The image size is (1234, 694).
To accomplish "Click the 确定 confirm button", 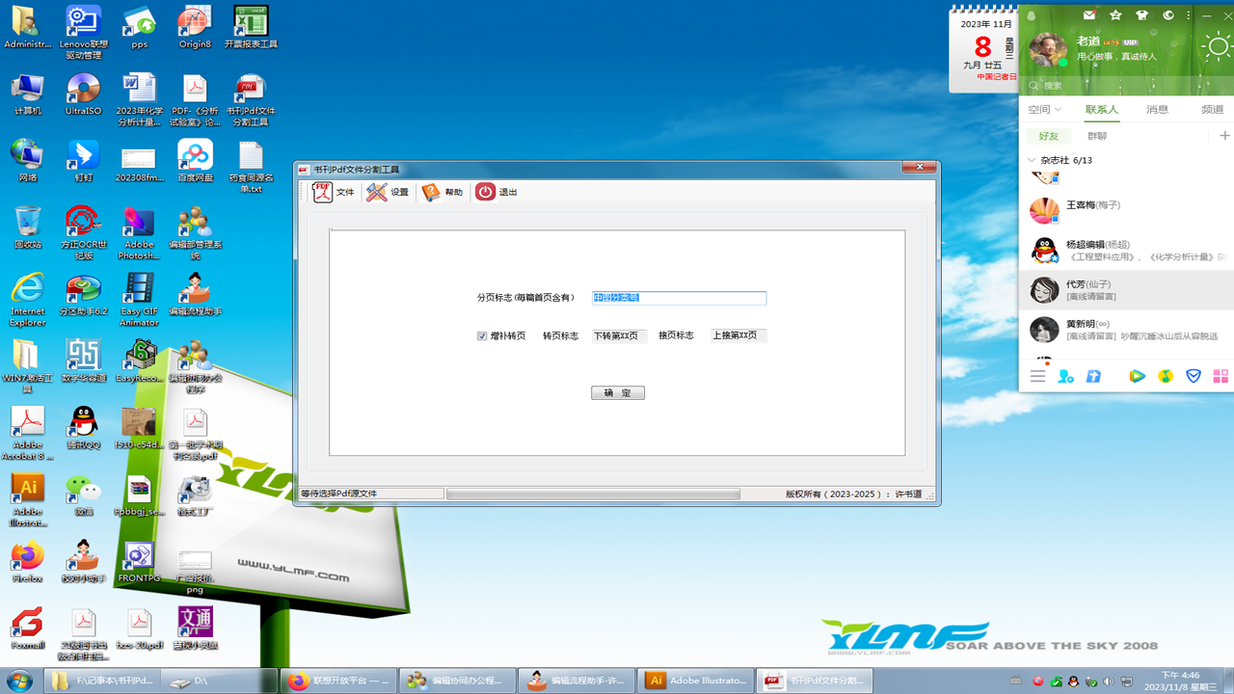I will click(x=617, y=393).
